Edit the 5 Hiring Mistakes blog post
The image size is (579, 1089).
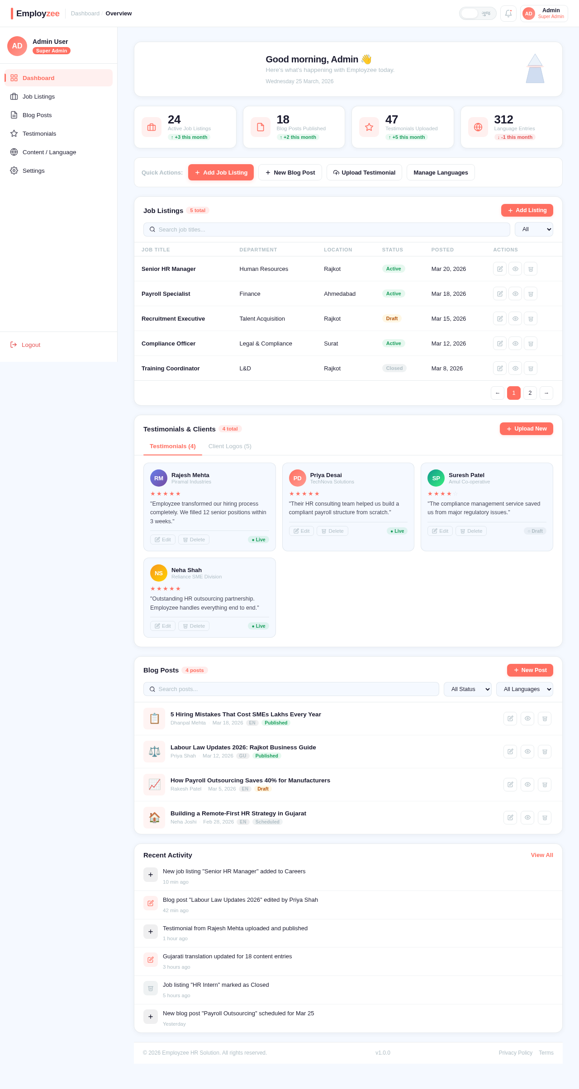tap(510, 719)
